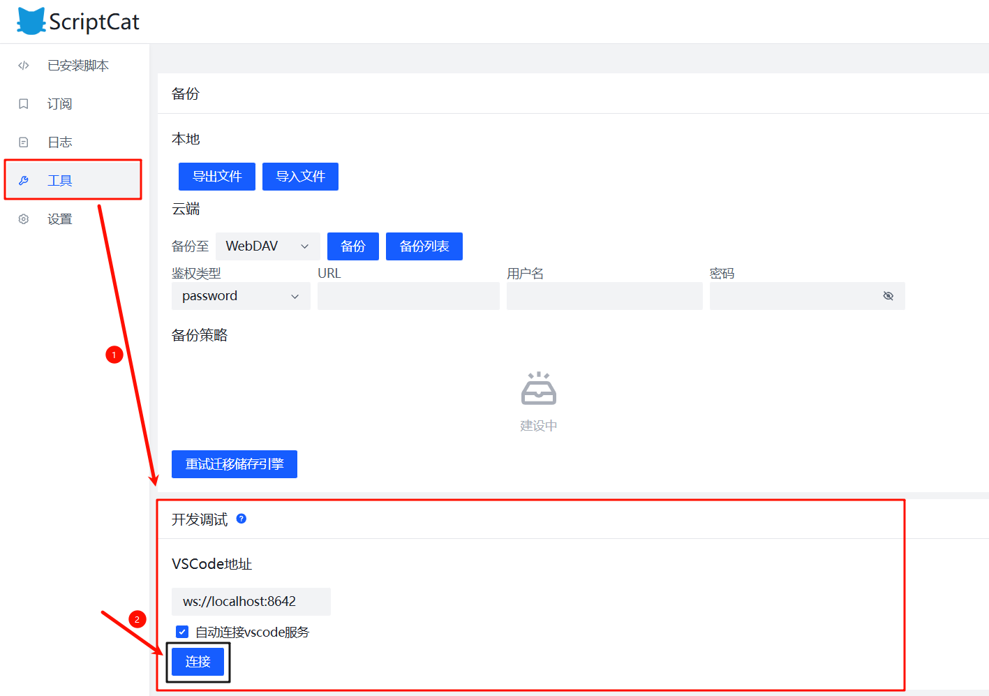The width and height of the screenshot is (989, 696).
Task: Open the WebDAV backup target dropdown
Action: point(267,246)
